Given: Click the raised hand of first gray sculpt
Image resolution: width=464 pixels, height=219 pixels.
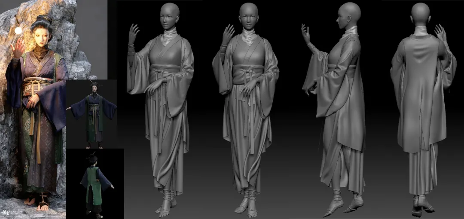Looking at the screenshot, I should pos(134,33).
